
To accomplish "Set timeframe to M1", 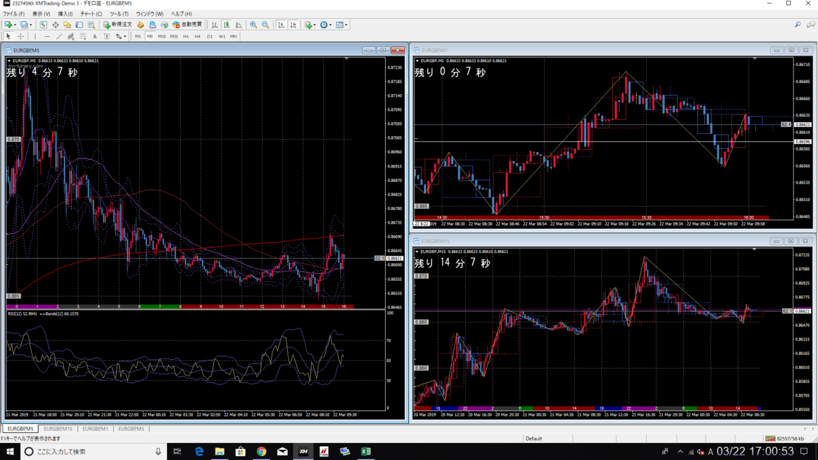I will [138, 36].
